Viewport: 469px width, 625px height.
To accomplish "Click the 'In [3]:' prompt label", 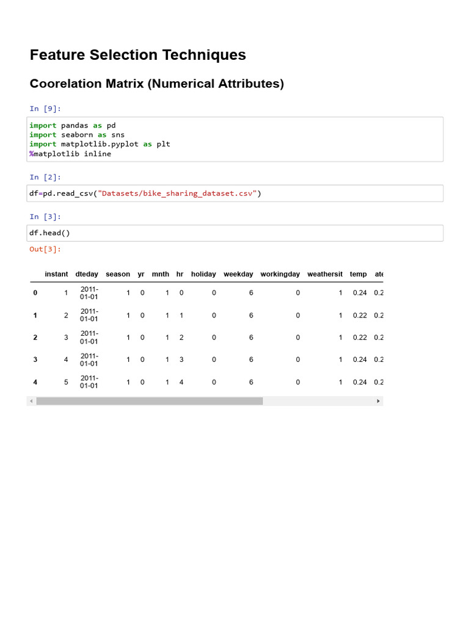I will pyautogui.click(x=45, y=217).
